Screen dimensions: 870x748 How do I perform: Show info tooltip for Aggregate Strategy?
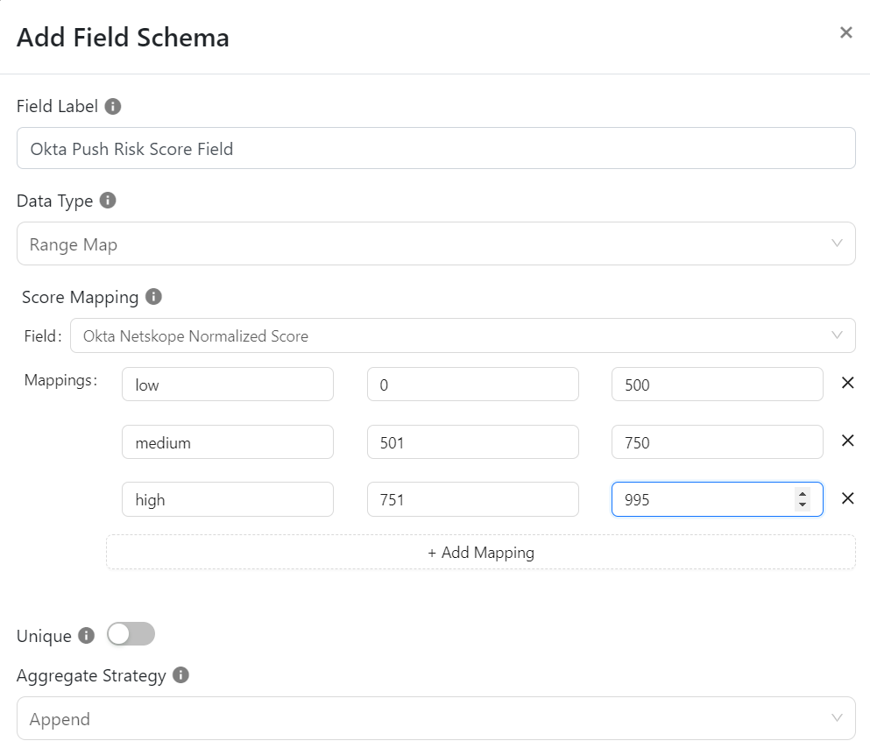[x=180, y=674]
